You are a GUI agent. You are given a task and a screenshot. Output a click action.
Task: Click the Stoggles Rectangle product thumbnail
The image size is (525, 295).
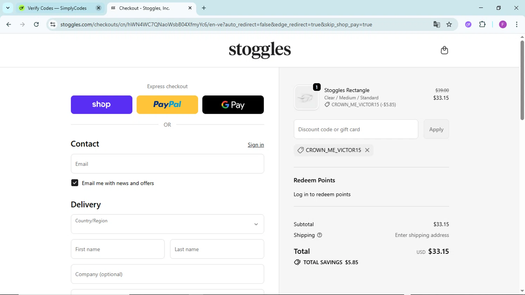(x=306, y=98)
